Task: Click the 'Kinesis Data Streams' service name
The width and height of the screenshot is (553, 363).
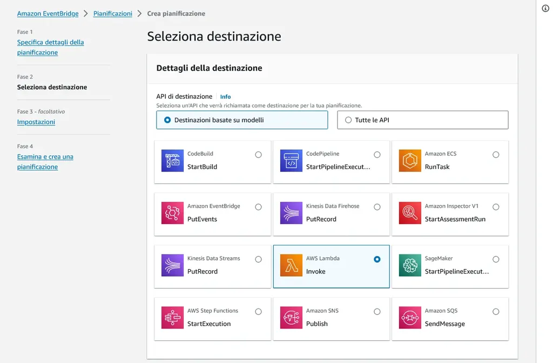Action: 213,258
